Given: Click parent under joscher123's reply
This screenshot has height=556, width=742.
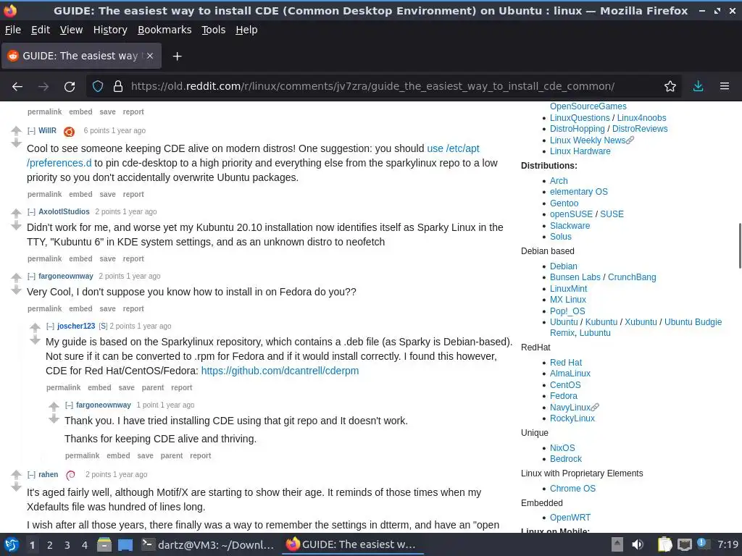Looking at the screenshot, I should [x=153, y=388].
